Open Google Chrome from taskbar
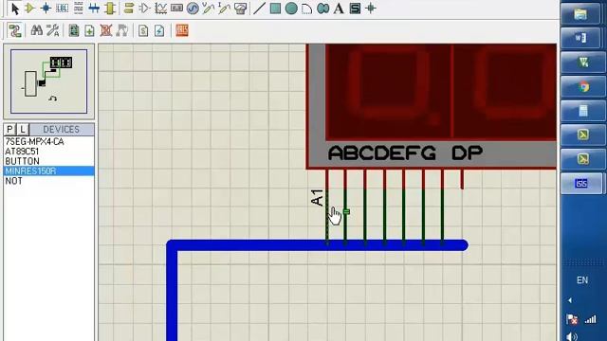The height and width of the screenshot is (341, 607). (x=584, y=86)
